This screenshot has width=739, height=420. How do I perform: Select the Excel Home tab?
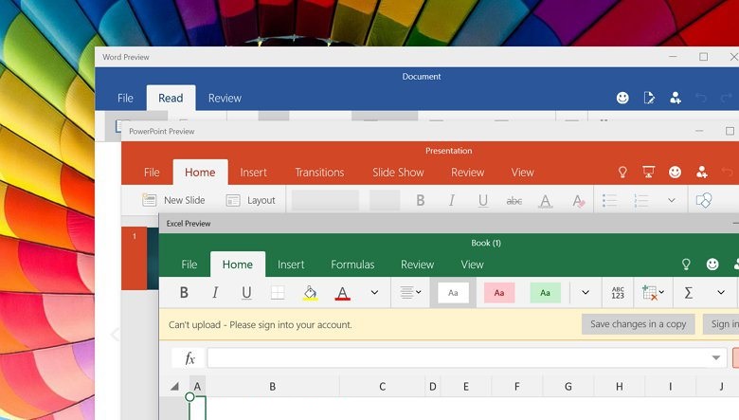[x=238, y=265]
